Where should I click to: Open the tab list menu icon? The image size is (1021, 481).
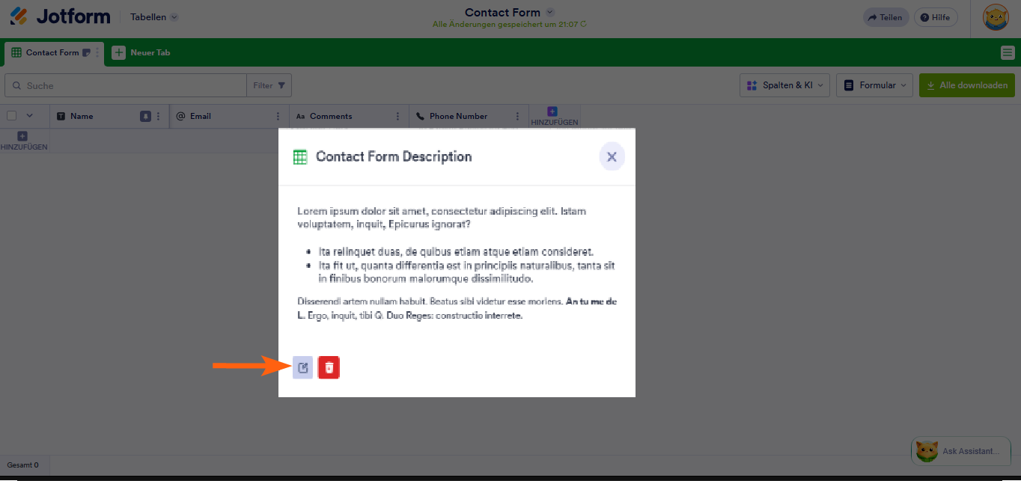(1008, 52)
